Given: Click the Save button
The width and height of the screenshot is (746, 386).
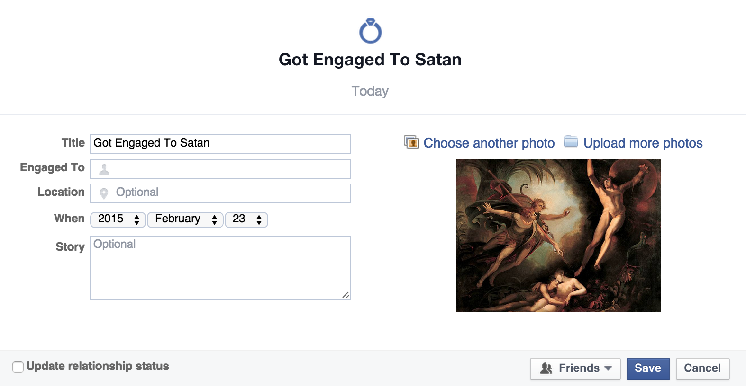Looking at the screenshot, I should (x=648, y=368).
